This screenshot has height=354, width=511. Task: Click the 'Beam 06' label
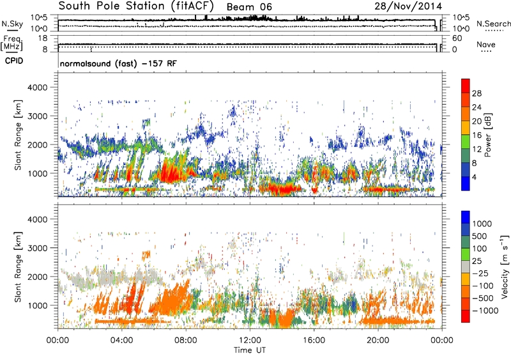[x=249, y=7]
